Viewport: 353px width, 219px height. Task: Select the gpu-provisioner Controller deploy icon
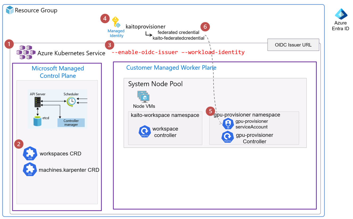(x=227, y=137)
